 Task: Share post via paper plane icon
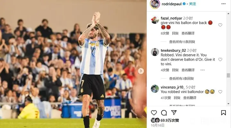[x=174, y=113]
